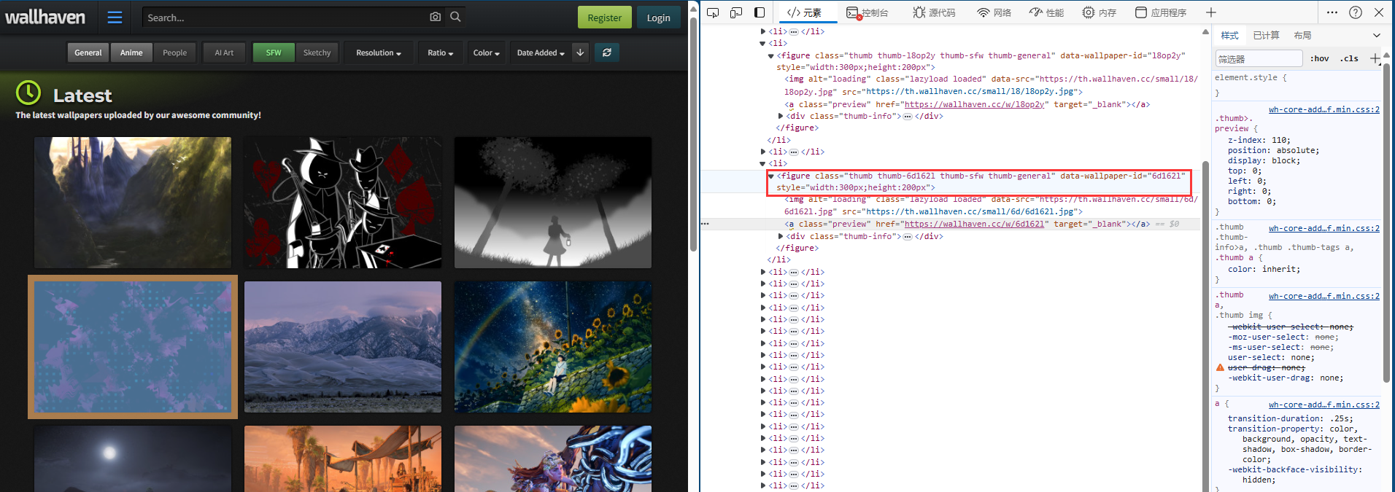Click the three-dot menu left of the $0 row
This screenshot has height=492, width=1395.
coord(705,224)
